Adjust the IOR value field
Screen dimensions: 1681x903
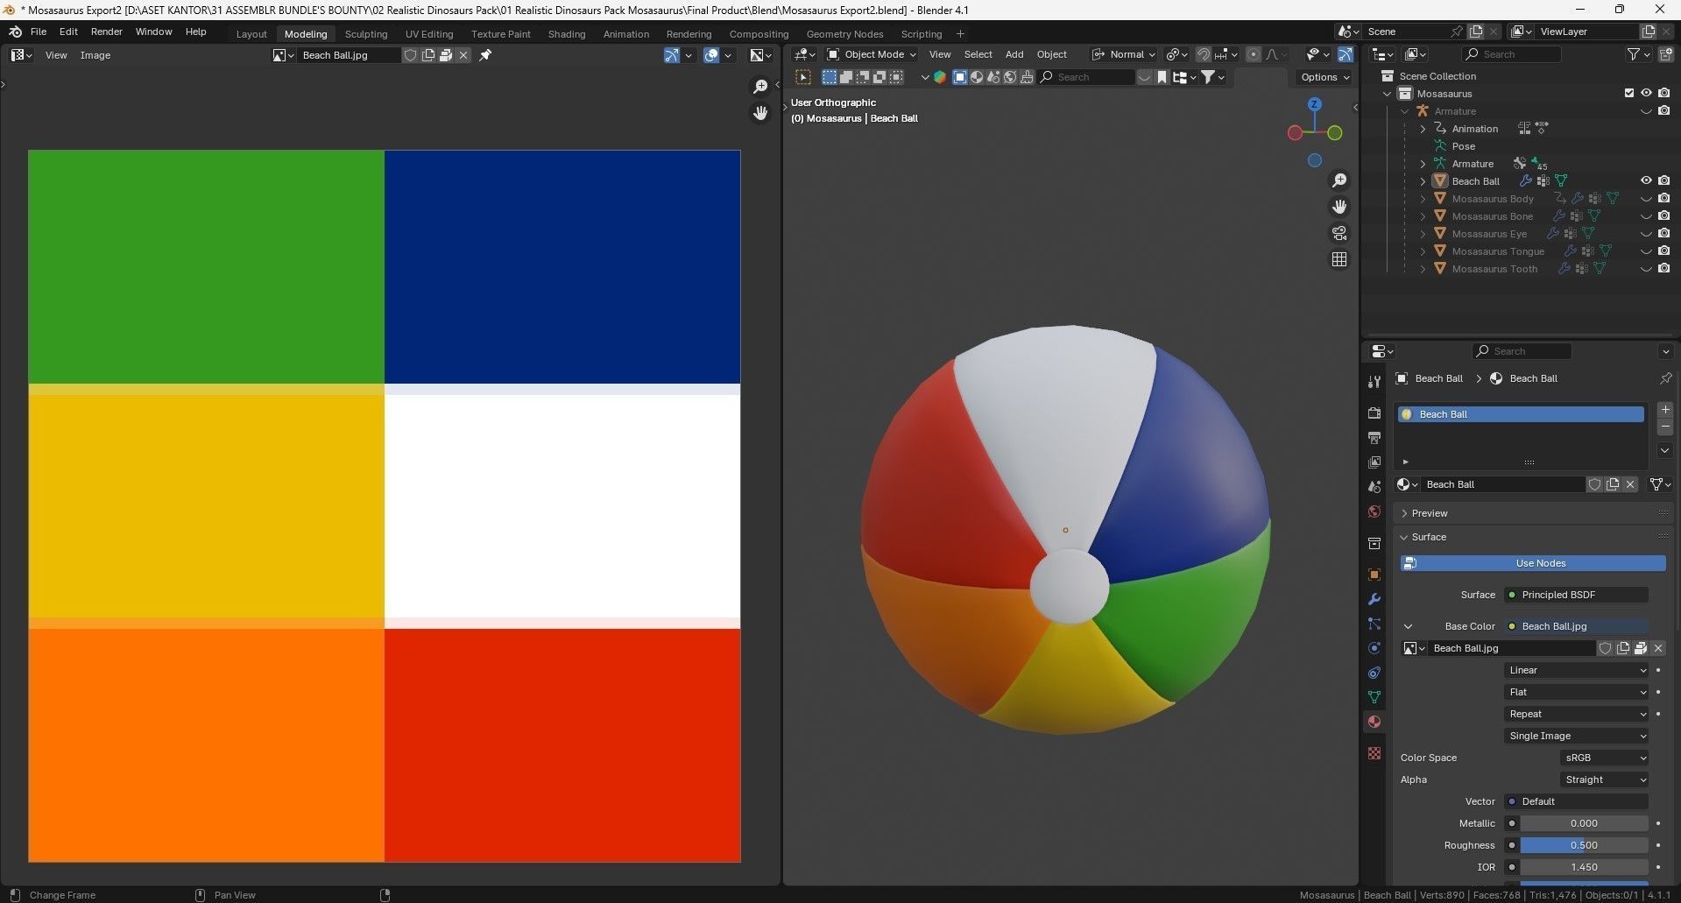point(1584,867)
